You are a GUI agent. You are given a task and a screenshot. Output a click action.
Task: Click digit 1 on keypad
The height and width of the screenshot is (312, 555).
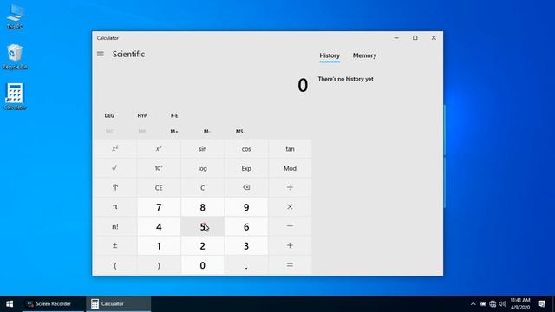(159, 246)
